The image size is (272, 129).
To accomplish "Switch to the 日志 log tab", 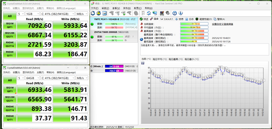I will pos(189,19).
